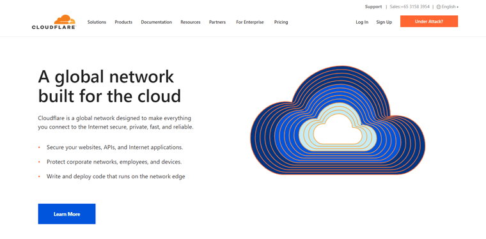The width and height of the screenshot is (486, 239).
Task: Click the blue cloud illustration
Action: 338,120
